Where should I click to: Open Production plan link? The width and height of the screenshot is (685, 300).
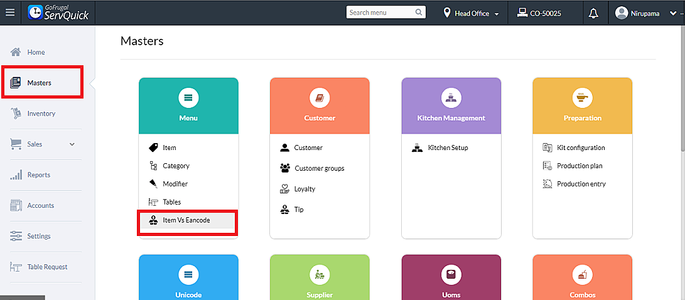pyautogui.click(x=580, y=166)
